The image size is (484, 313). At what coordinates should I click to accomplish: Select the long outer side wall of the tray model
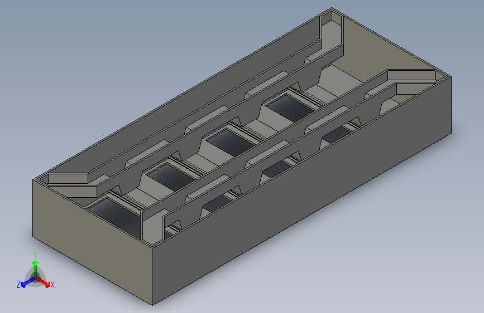coord(301,191)
